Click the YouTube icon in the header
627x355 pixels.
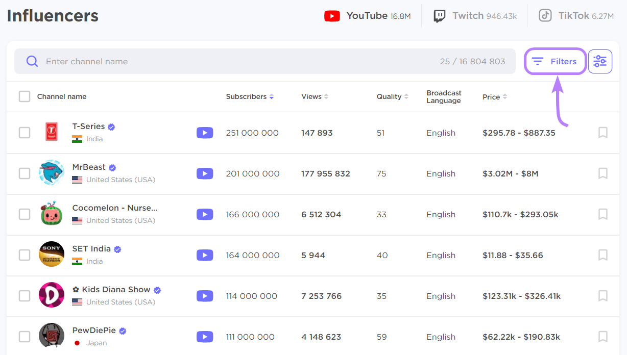332,15
